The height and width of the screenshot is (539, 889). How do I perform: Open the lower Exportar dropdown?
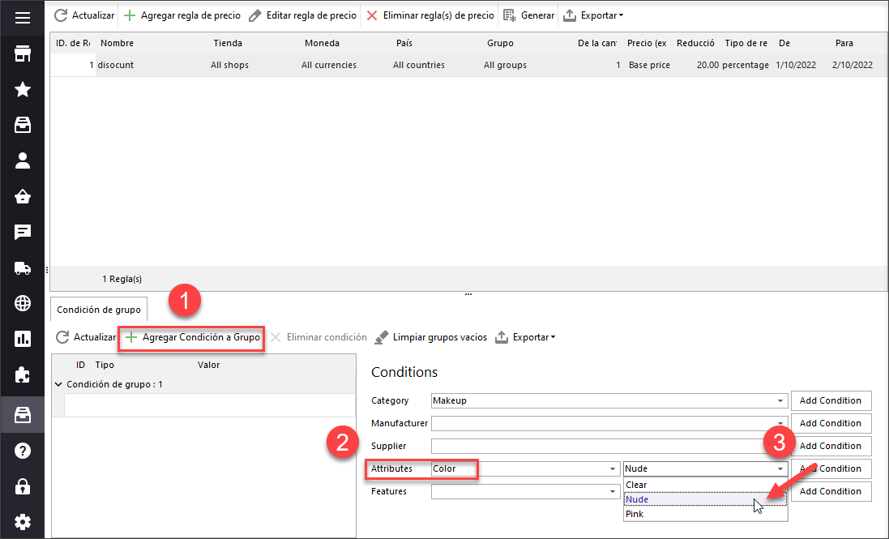[x=525, y=337]
